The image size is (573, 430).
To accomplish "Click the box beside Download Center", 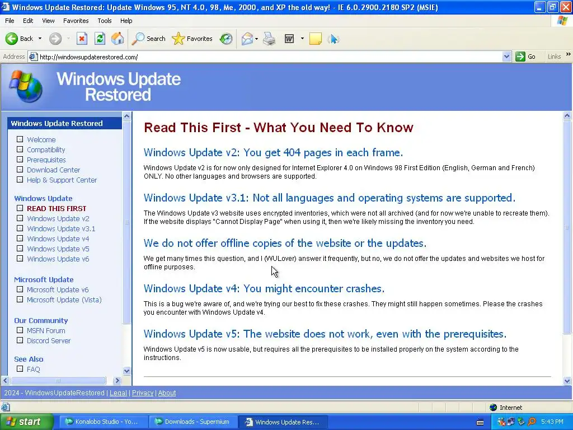I will tap(20, 169).
